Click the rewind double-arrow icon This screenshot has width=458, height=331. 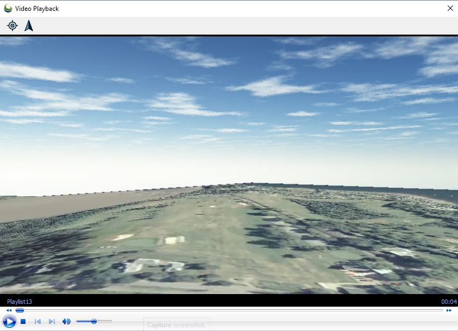[x=7, y=310]
